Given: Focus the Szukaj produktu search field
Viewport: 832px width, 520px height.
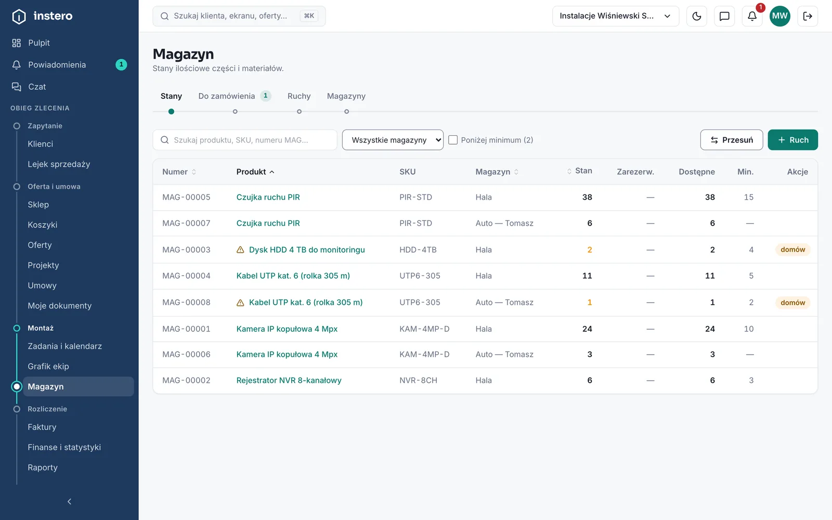Looking at the screenshot, I should 245,140.
